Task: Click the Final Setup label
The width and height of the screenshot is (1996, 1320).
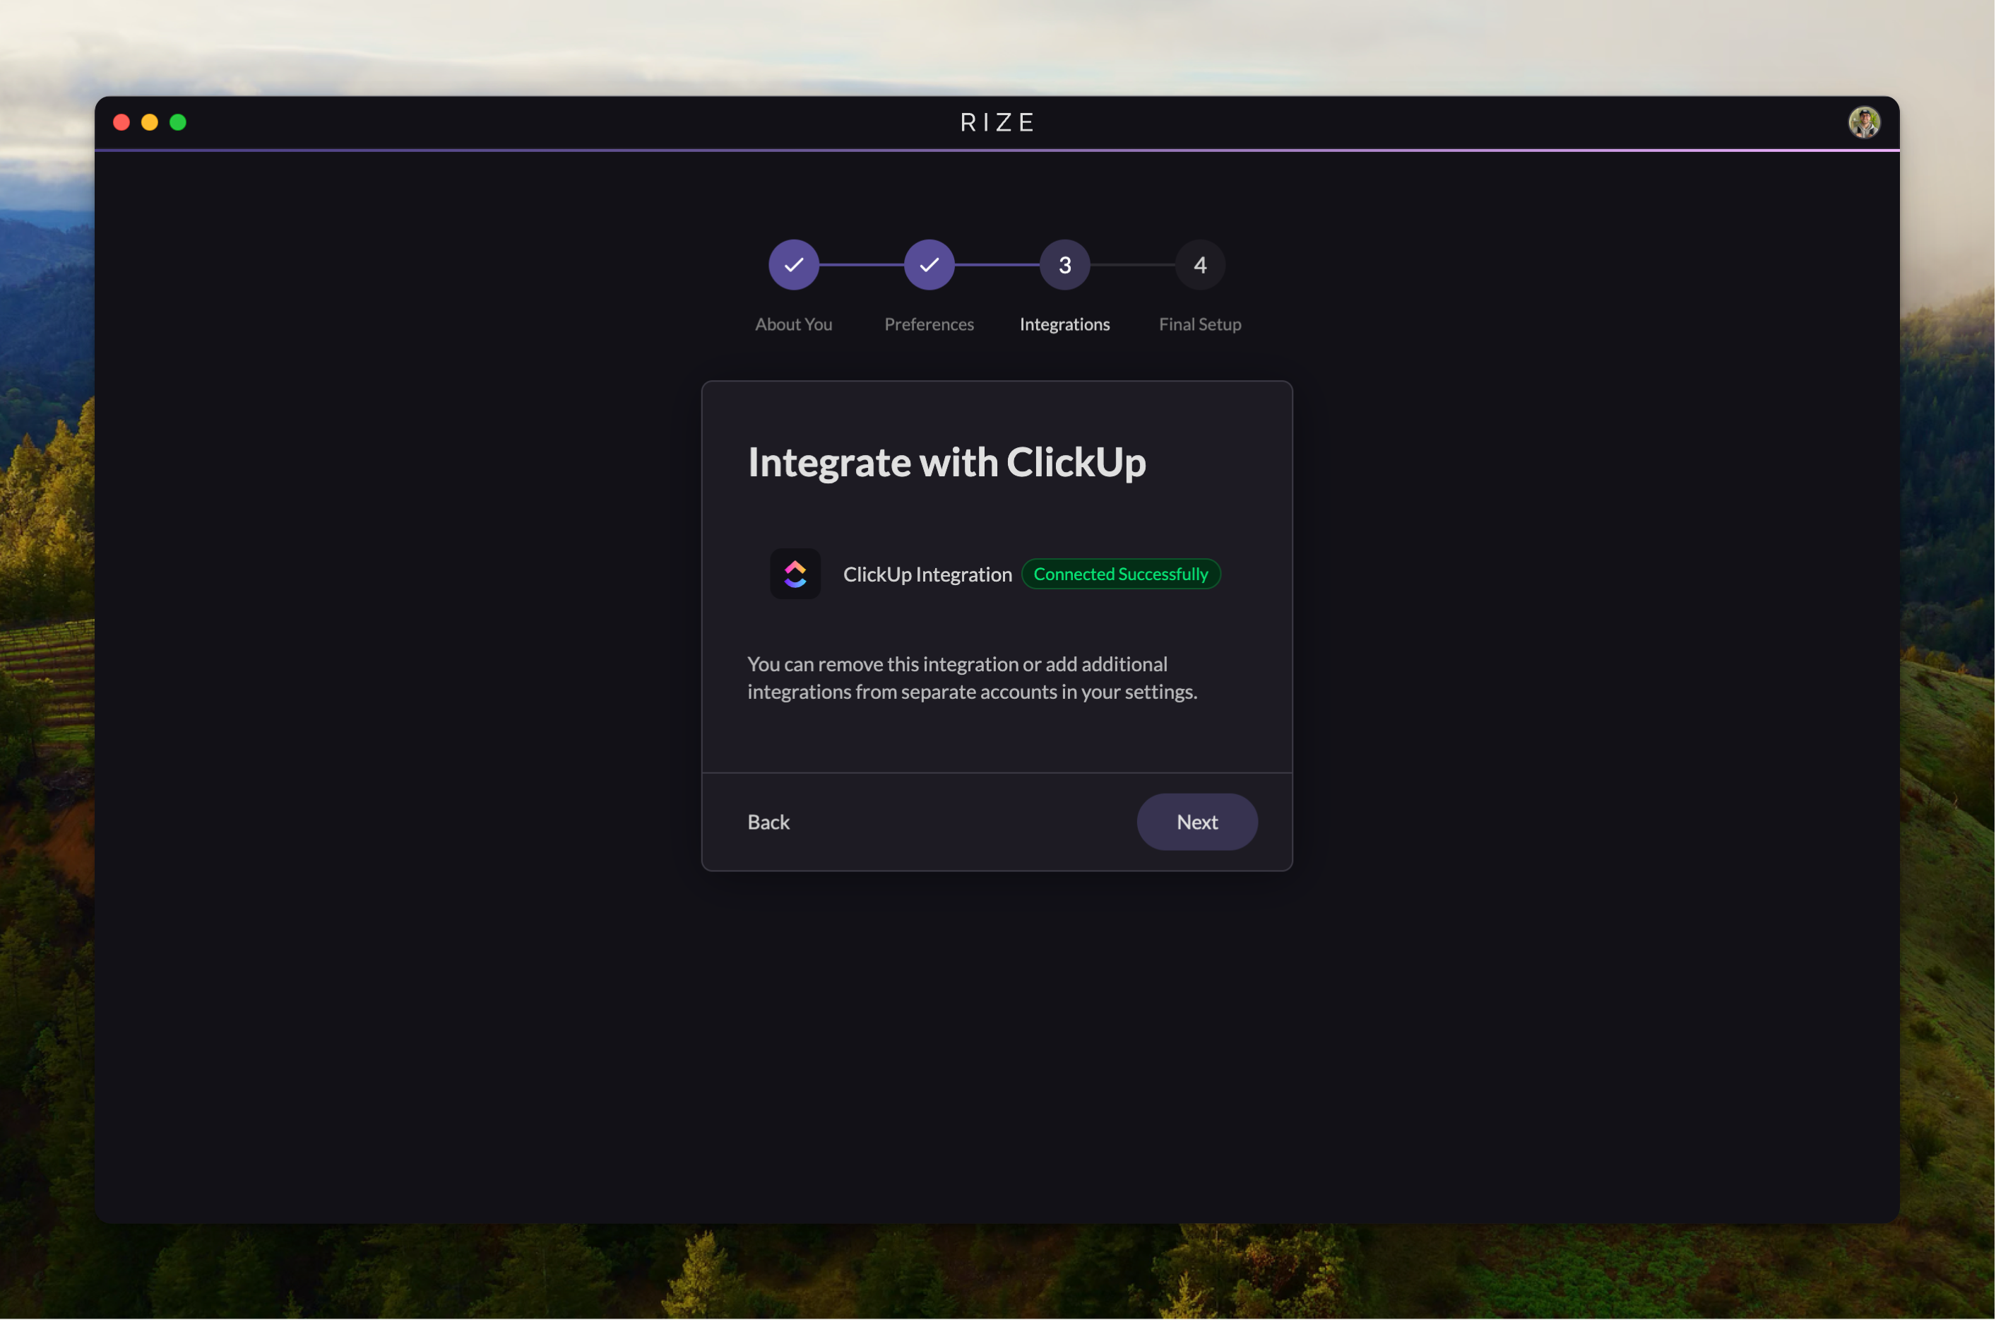Action: click(1200, 325)
